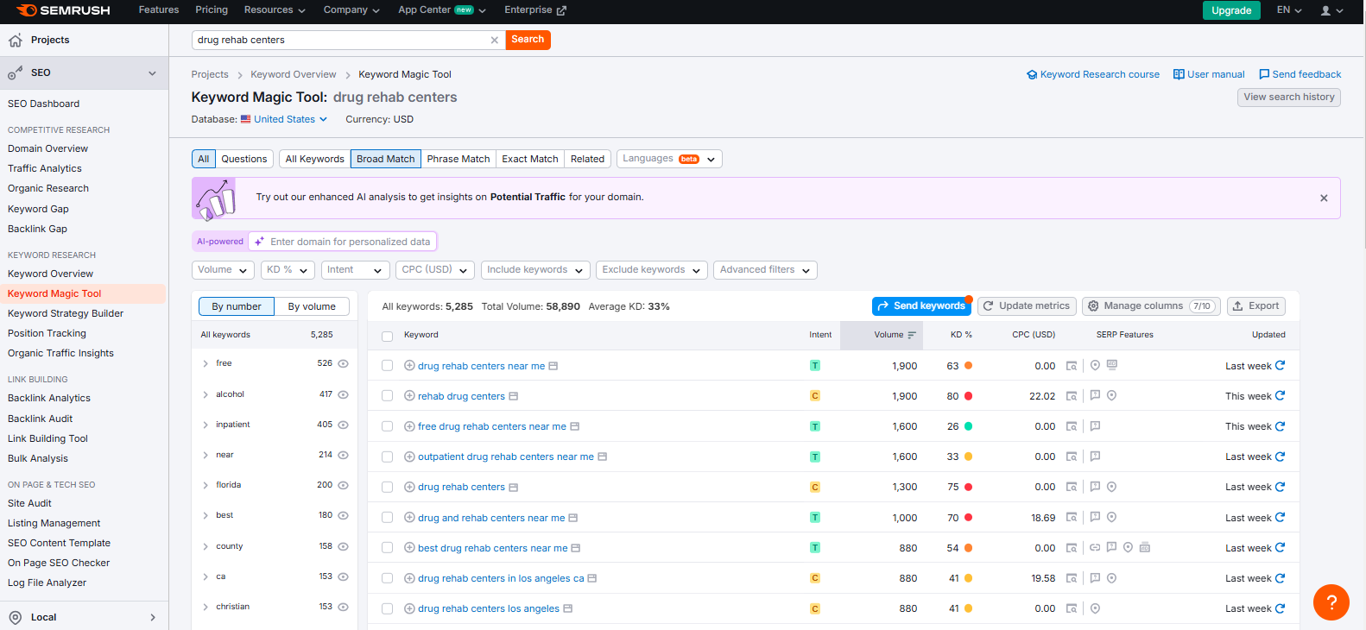Open Manage columns settings
The height and width of the screenshot is (630, 1366).
pyautogui.click(x=1151, y=306)
